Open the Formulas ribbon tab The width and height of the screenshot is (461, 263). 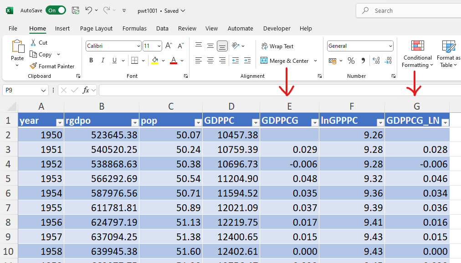[x=134, y=28]
